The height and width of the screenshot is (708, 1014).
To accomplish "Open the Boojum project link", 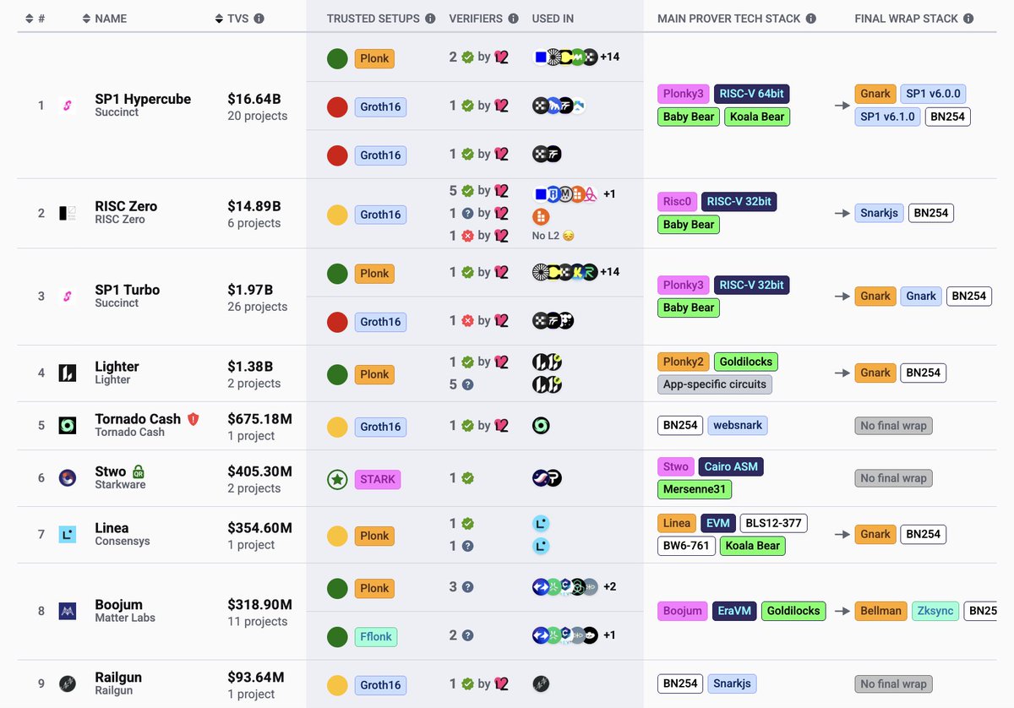I will [x=118, y=604].
